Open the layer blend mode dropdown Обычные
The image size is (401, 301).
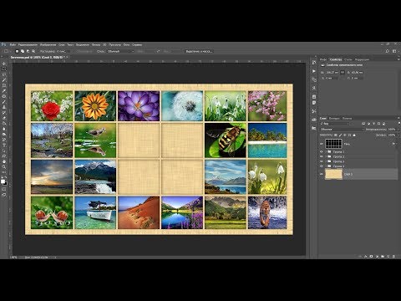342,130
